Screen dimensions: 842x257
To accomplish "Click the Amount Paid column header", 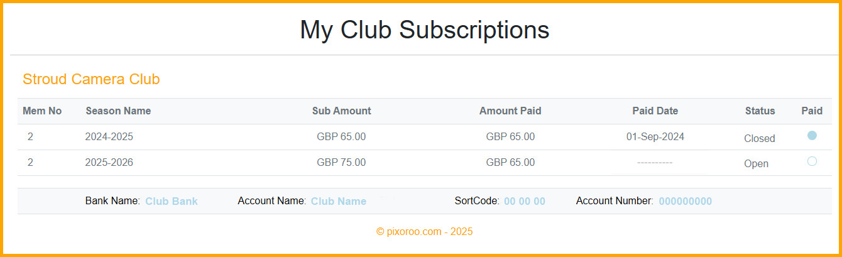I will tap(510, 111).
